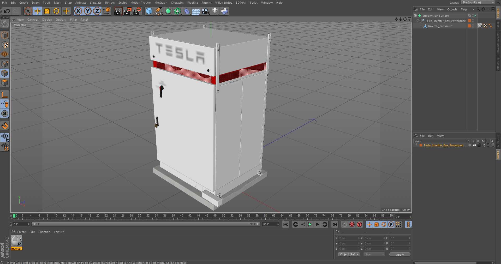Go to start of animation
501x264 pixels.
click(x=286, y=224)
